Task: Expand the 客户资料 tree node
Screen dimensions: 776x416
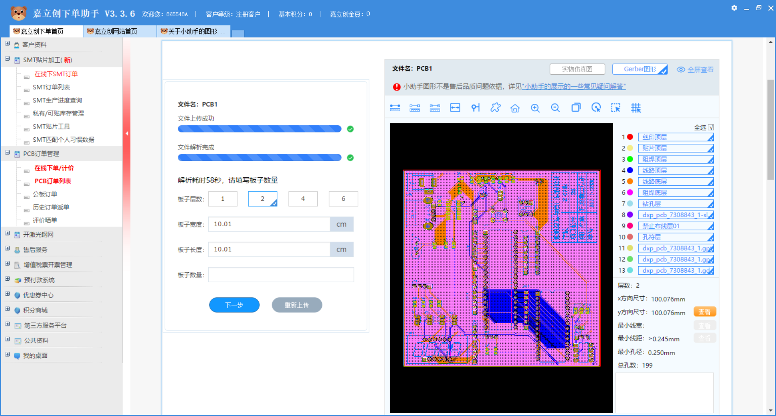Action: click(7, 44)
